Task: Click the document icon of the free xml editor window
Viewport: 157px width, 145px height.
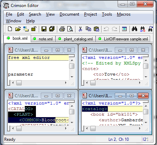Action: point(10,50)
